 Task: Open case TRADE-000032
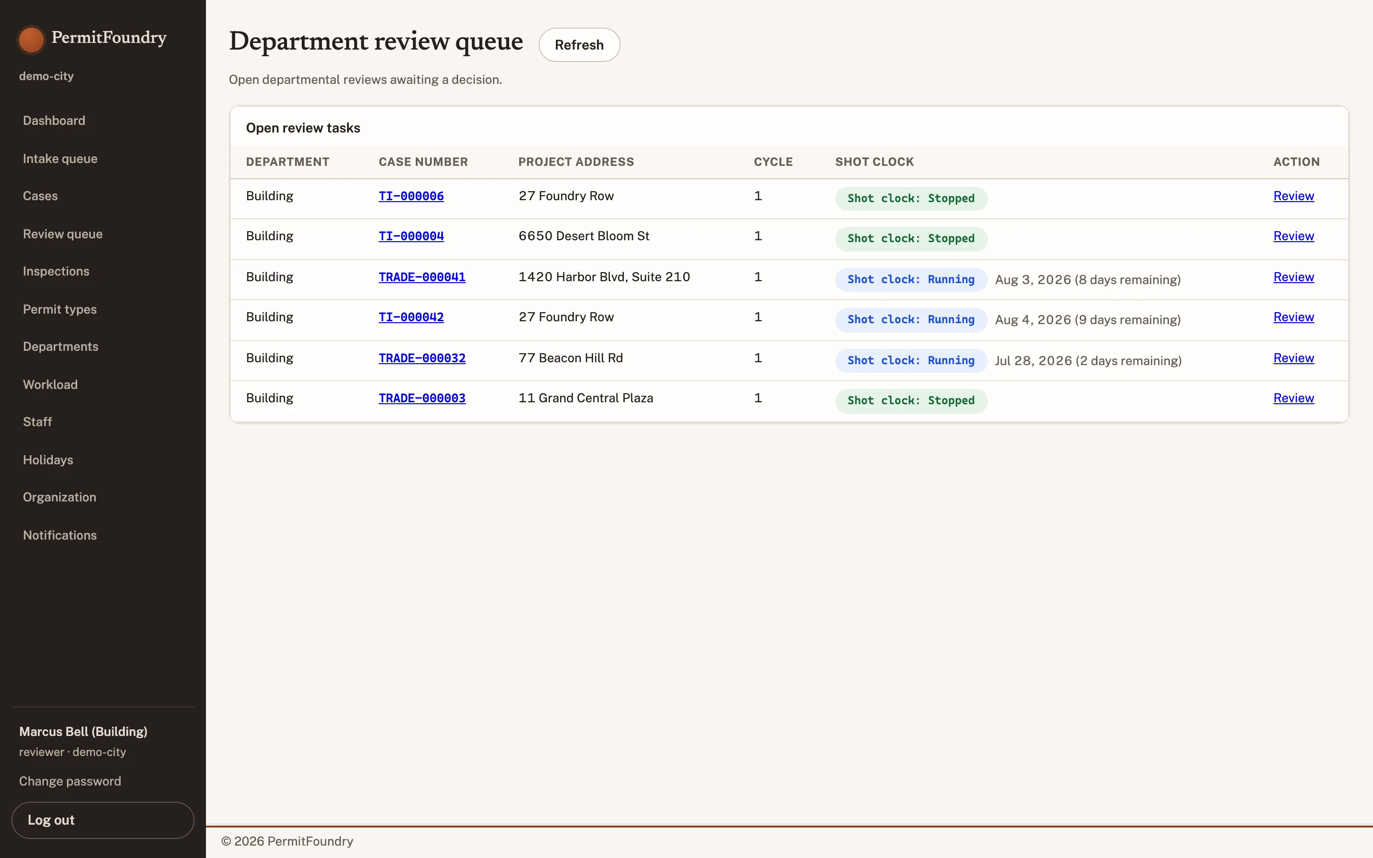coord(421,358)
